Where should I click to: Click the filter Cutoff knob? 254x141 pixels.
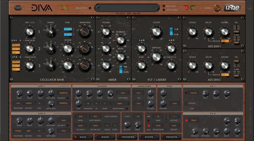[156, 32]
